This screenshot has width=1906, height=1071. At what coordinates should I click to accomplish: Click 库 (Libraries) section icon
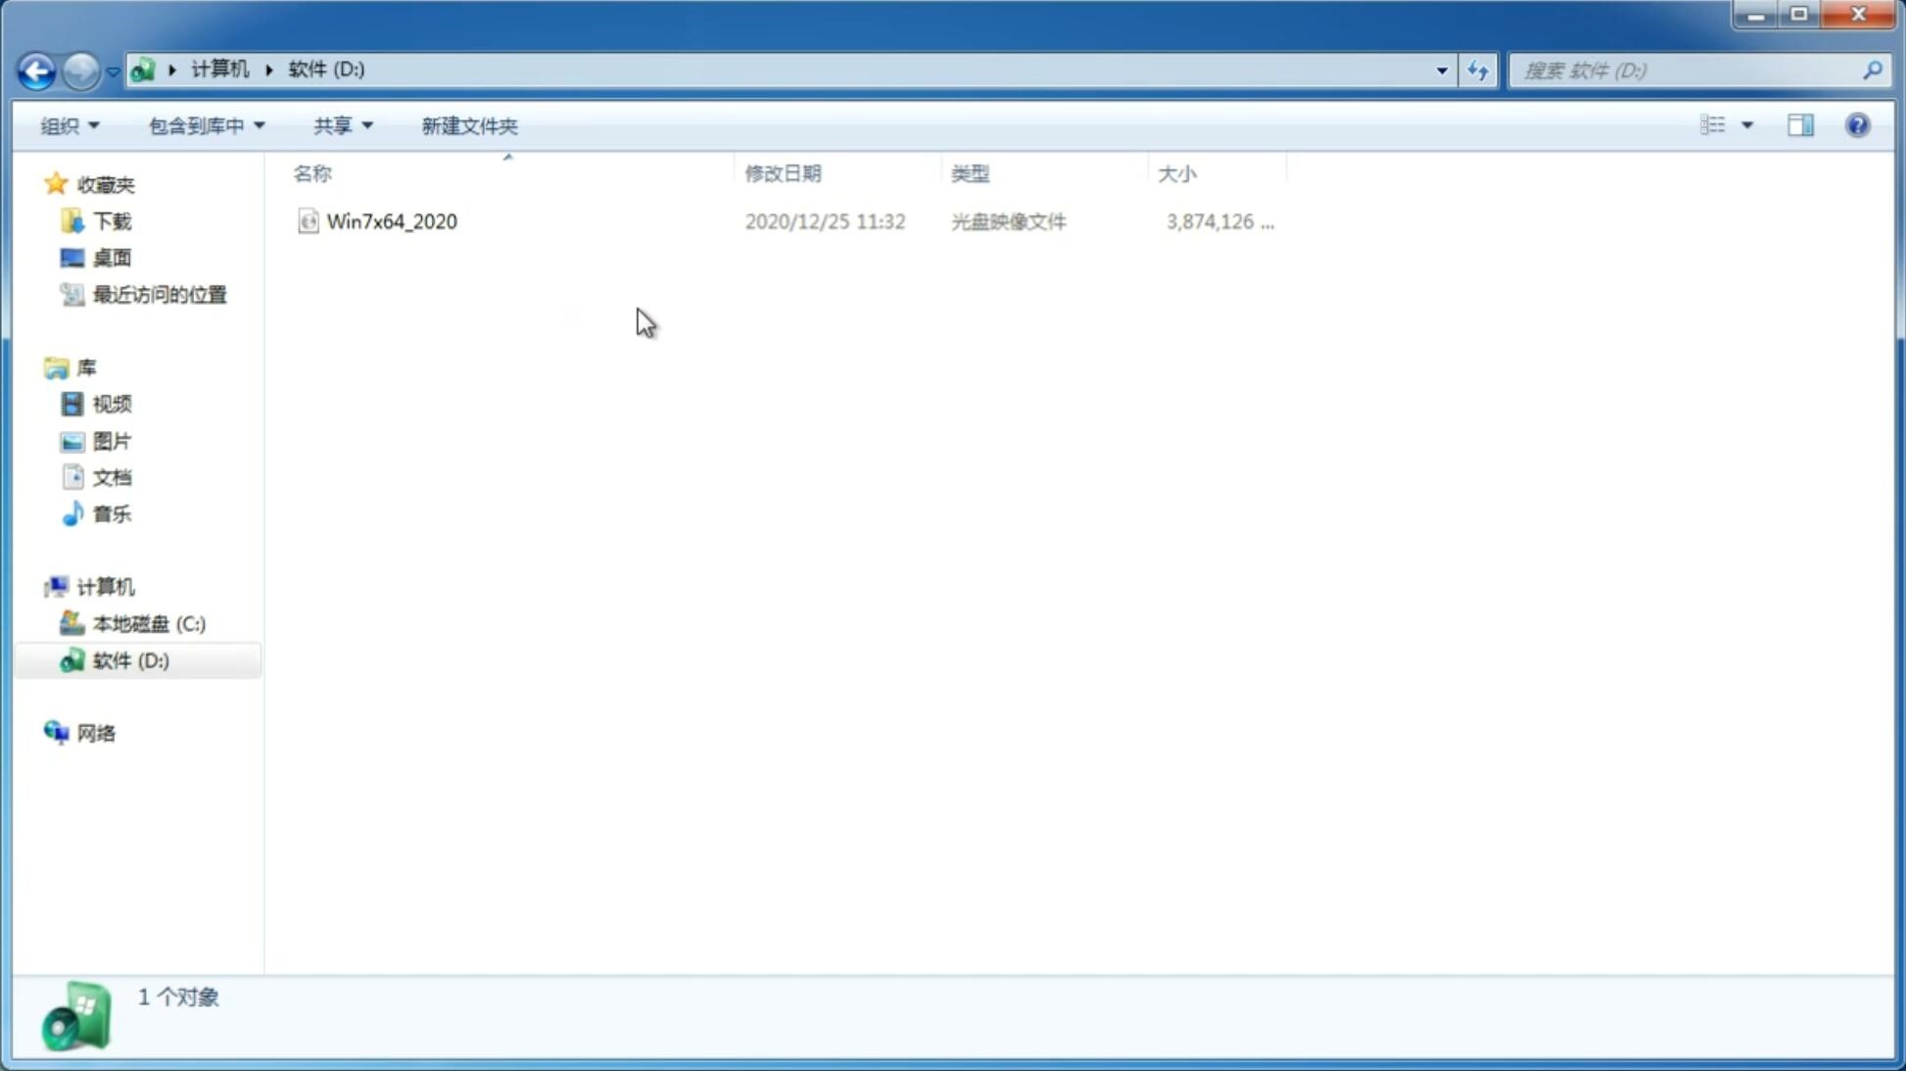point(56,366)
